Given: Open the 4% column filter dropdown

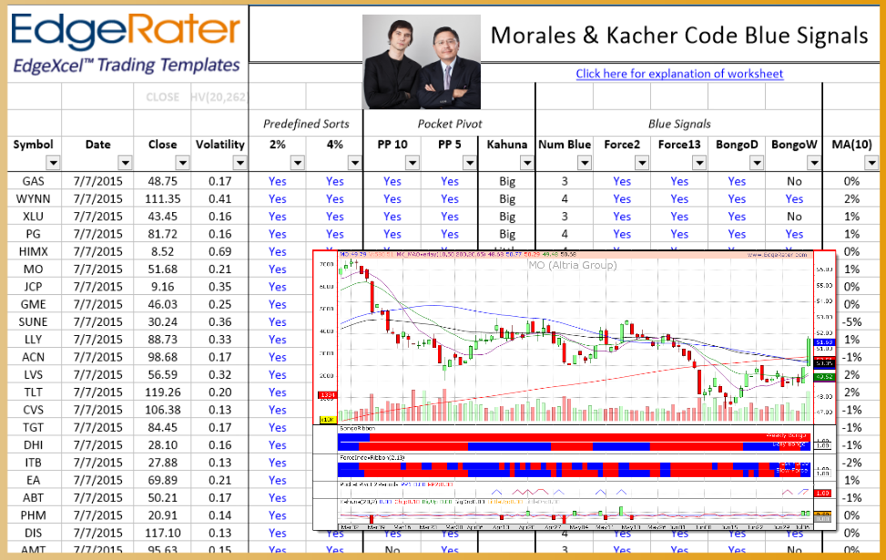Looking at the screenshot, I should 355,163.
